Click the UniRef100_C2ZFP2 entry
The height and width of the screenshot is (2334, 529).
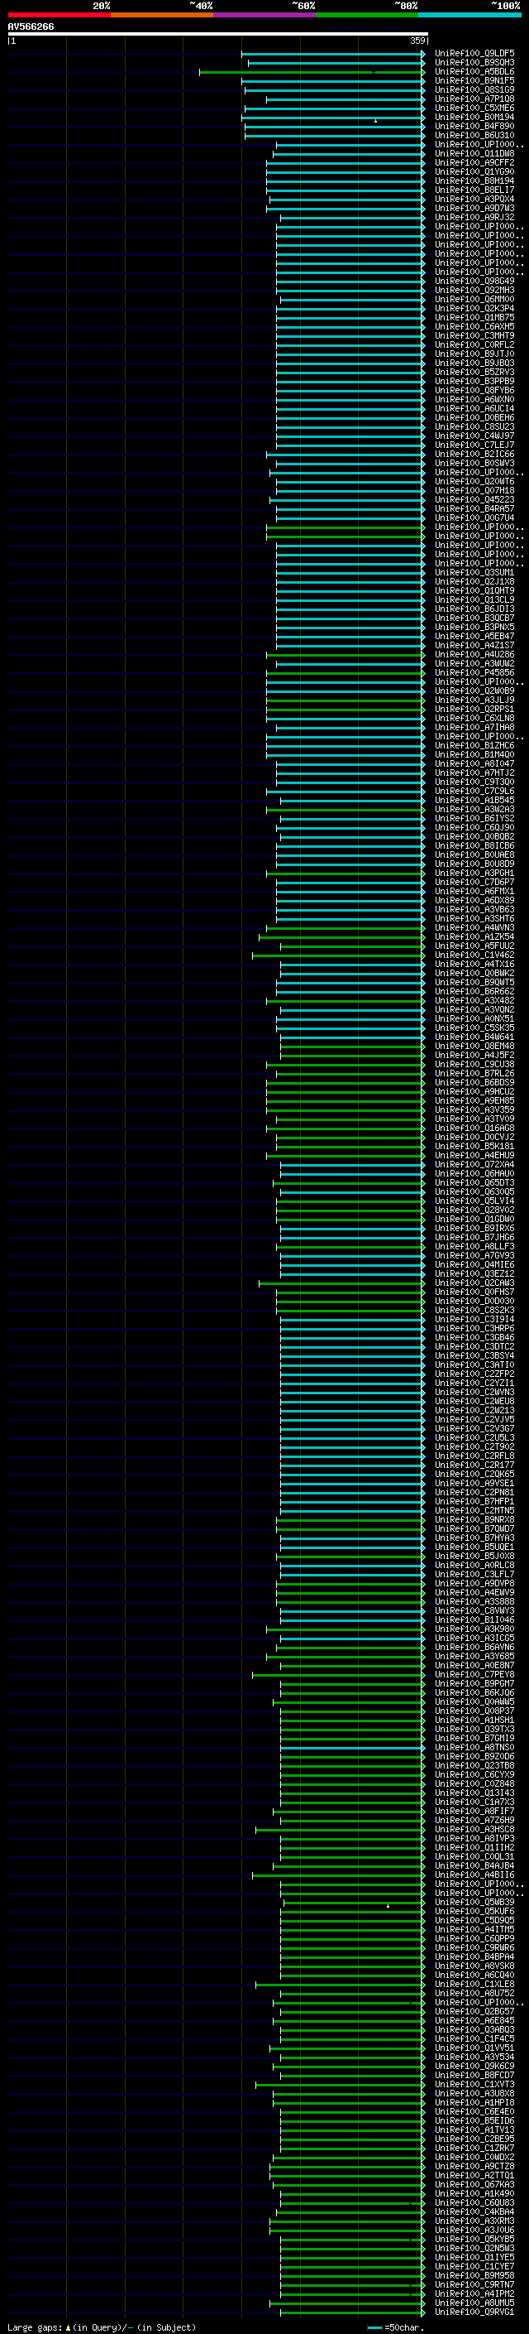474,1374
